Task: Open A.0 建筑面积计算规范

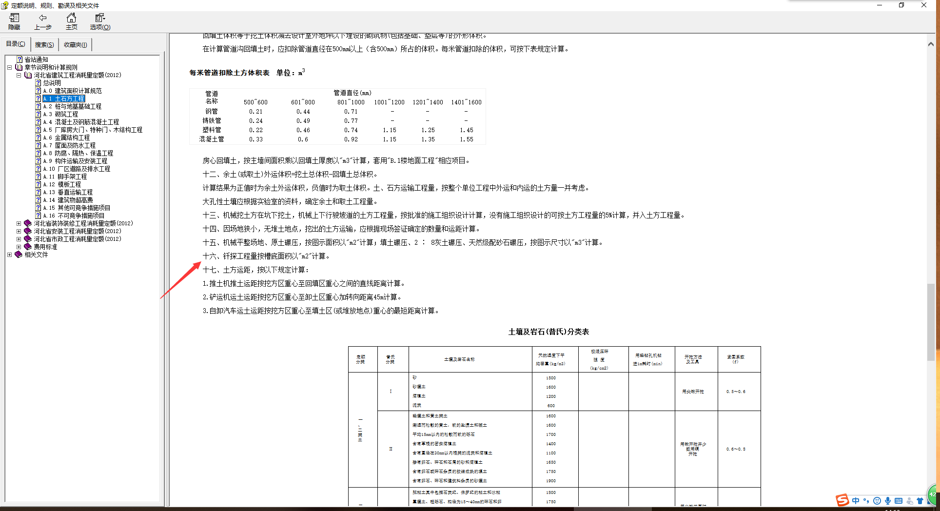Action: [73, 91]
